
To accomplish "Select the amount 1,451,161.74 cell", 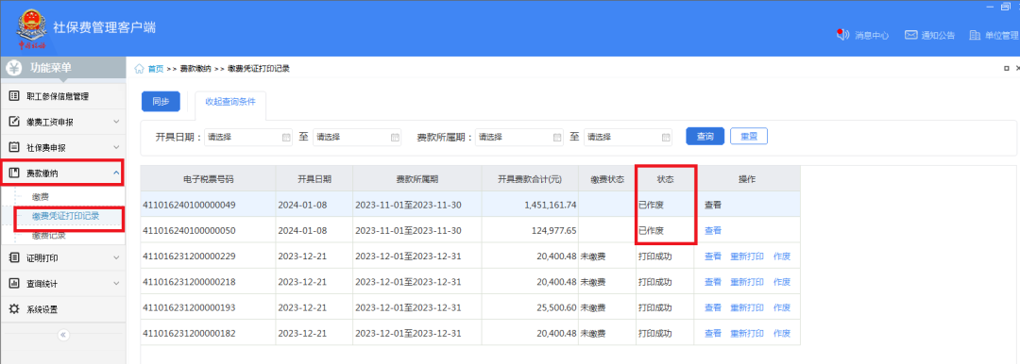I will [530, 205].
